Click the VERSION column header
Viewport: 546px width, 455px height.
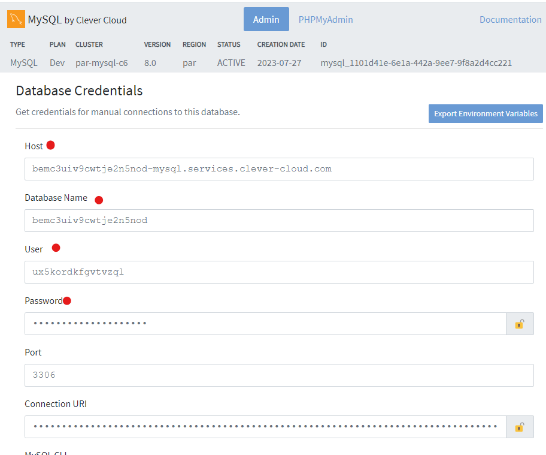pos(157,44)
